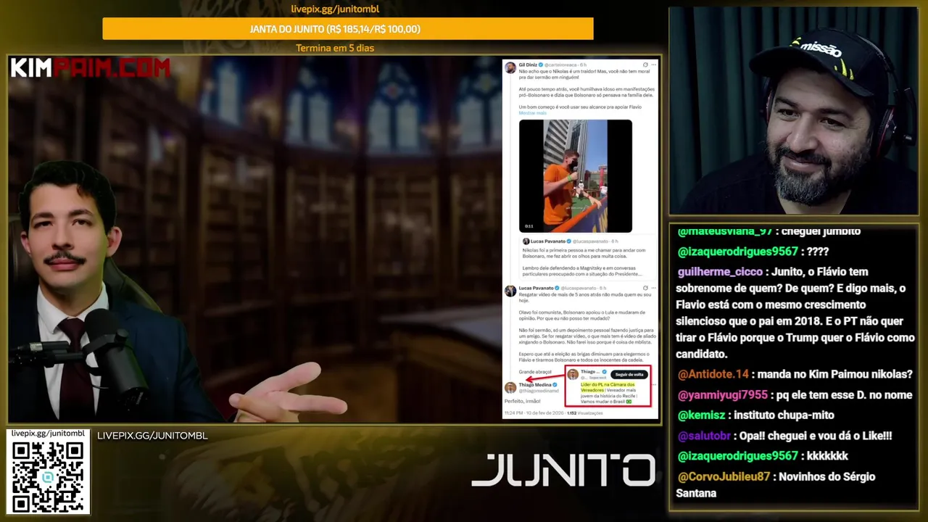Screen dimensions: 928x522
Task: Click the livepix.gg/junitombl link at top
Action: pyautogui.click(x=335, y=9)
